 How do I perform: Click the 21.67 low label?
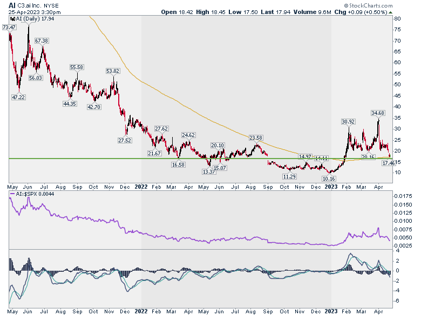point(154,153)
